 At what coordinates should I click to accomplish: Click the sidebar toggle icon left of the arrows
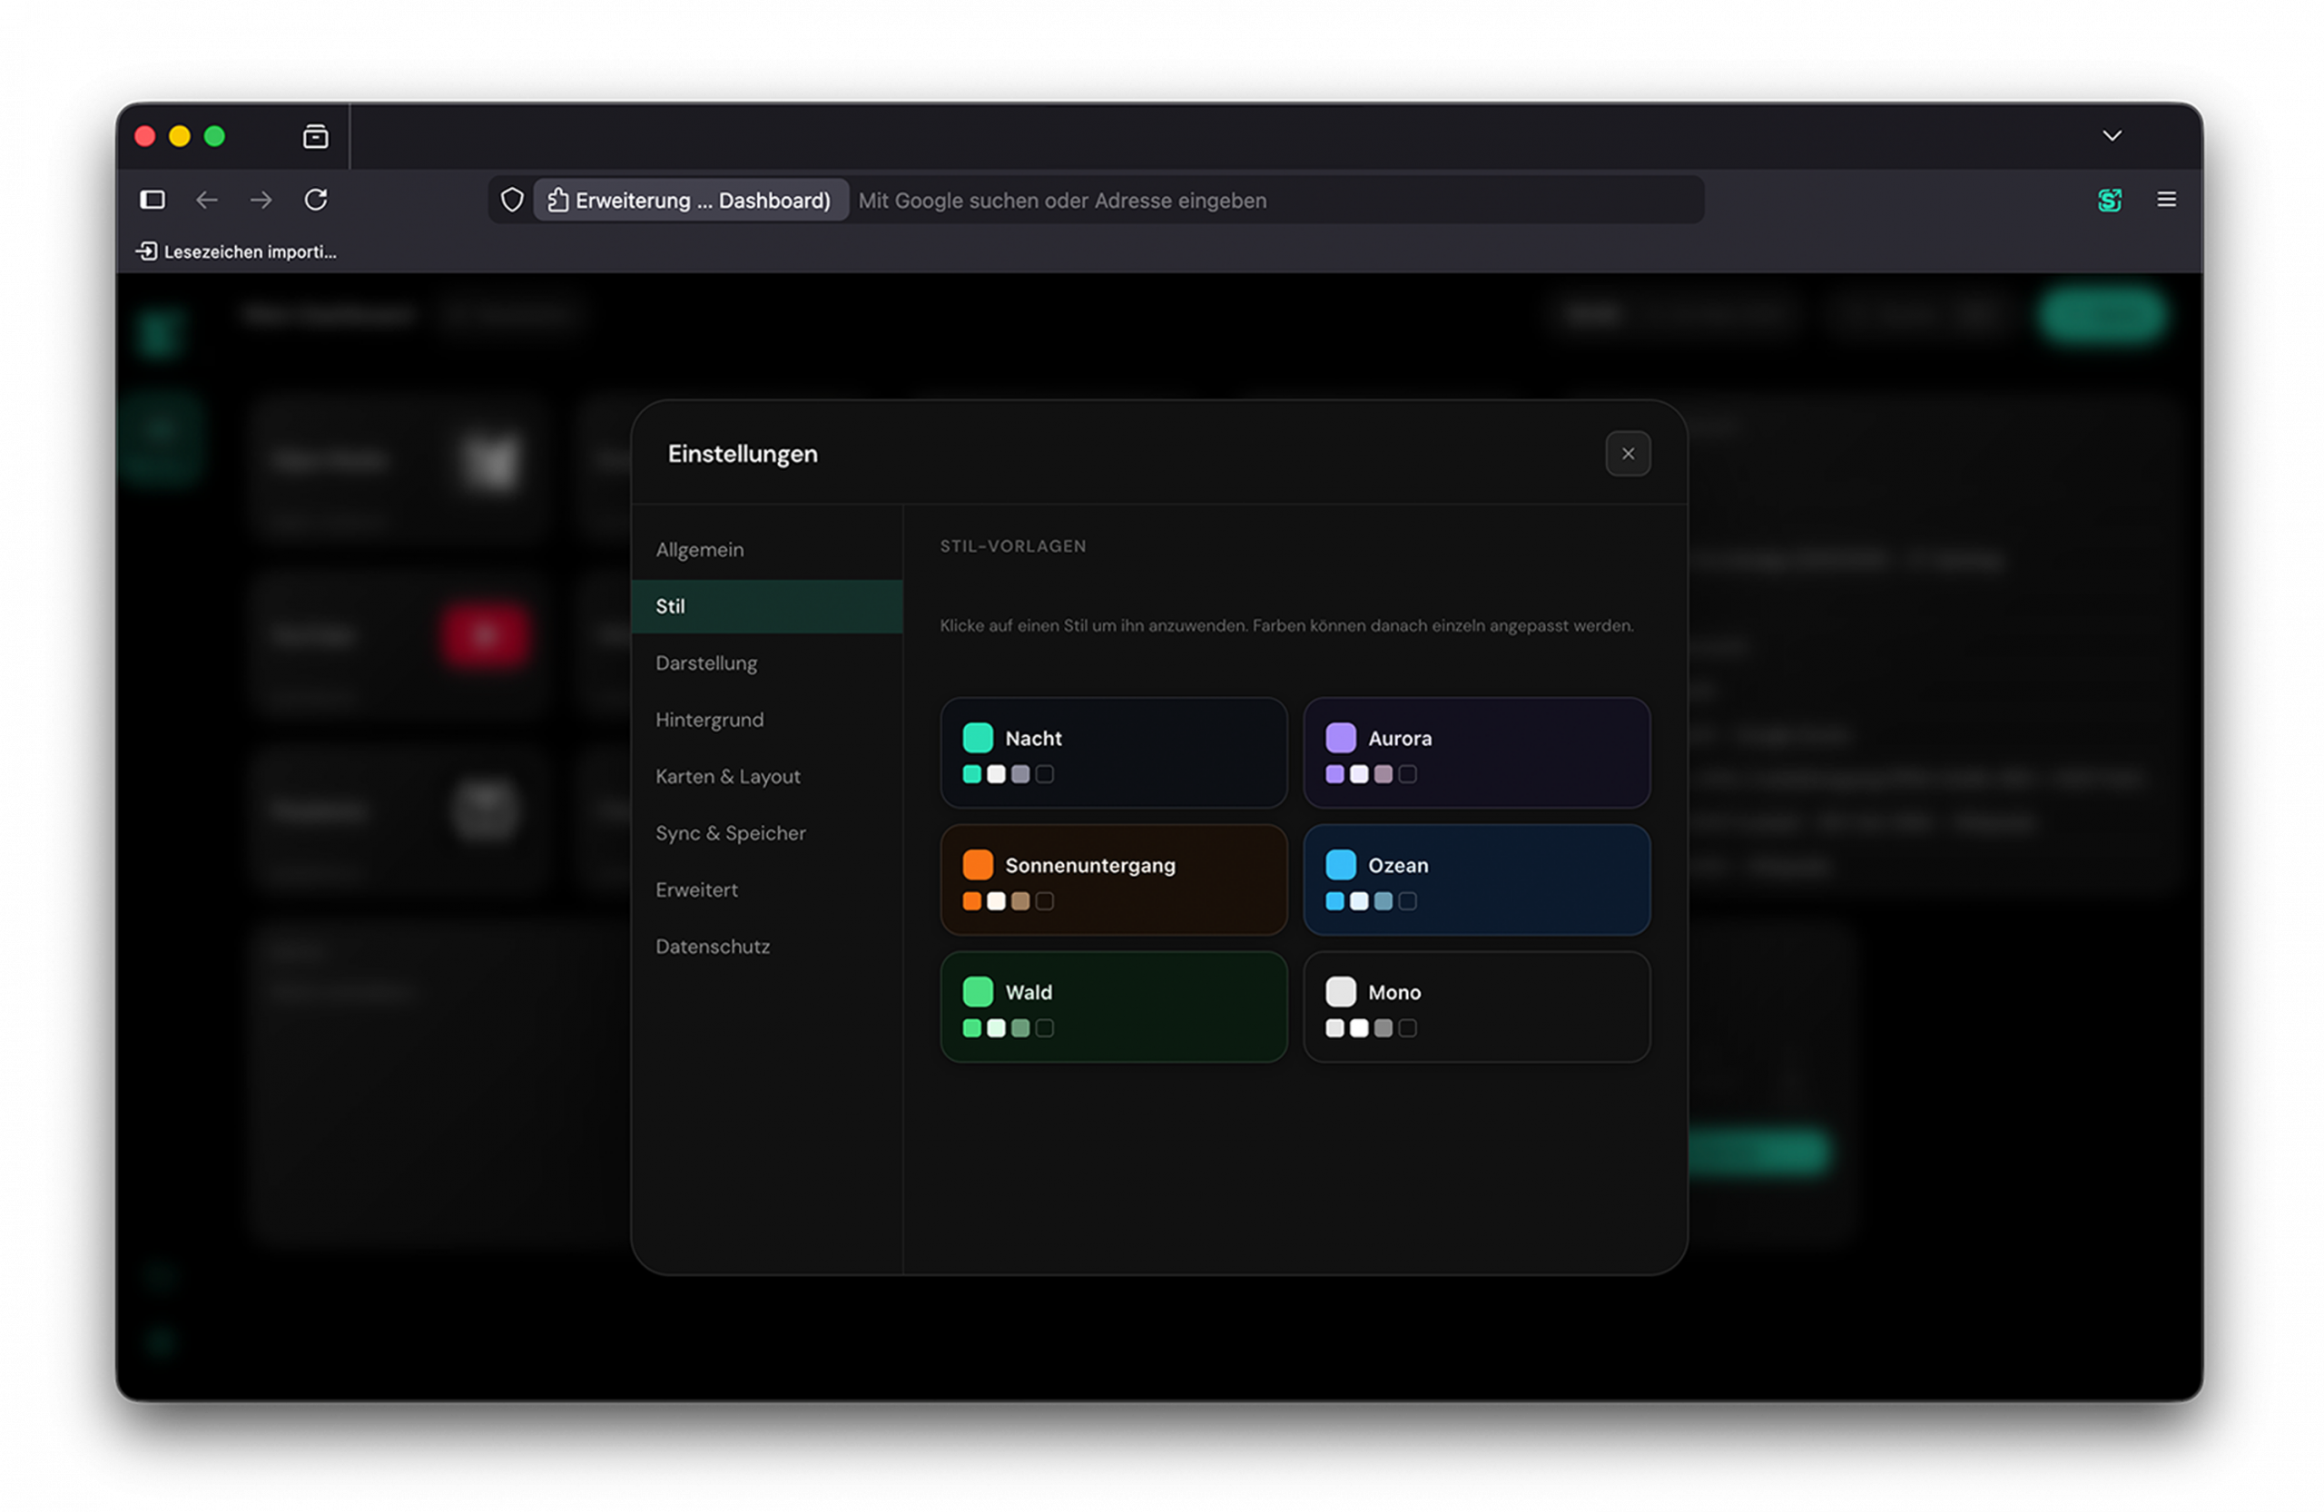tap(153, 199)
